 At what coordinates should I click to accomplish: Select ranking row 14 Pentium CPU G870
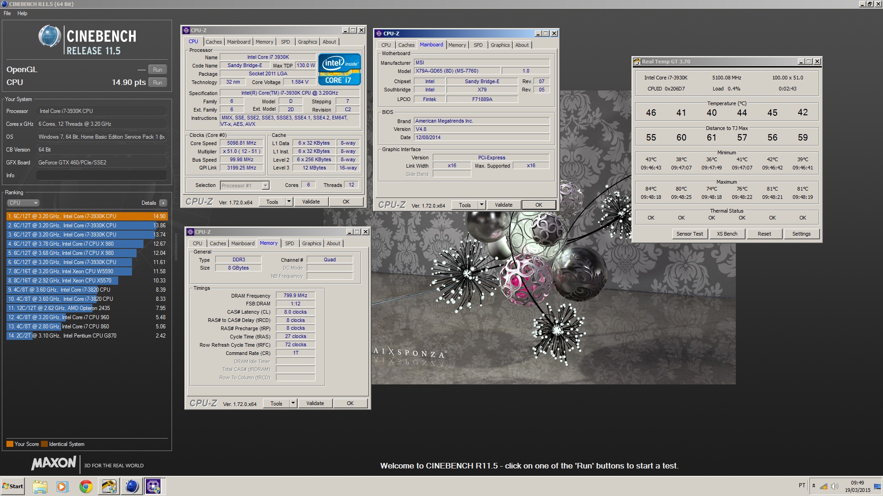point(87,336)
